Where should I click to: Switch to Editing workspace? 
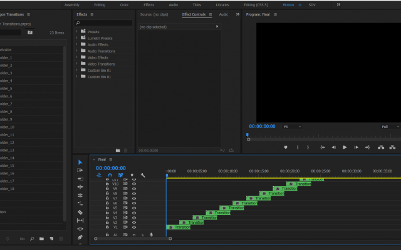click(100, 5)
